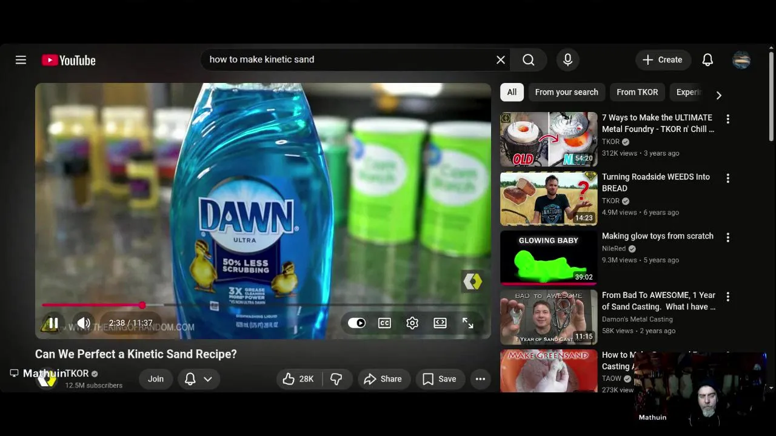The width and height of the screenshot is (776, 436).
Task: Open MAKE GREENSAND thumbnail
Action: (x=549, y=371)
